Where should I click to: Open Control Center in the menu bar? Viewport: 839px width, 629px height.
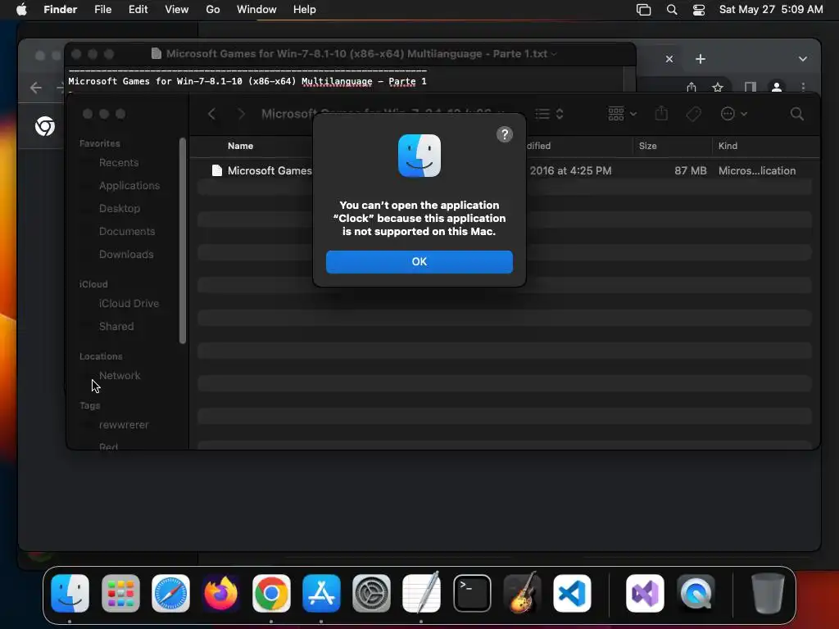click(698, 10)
